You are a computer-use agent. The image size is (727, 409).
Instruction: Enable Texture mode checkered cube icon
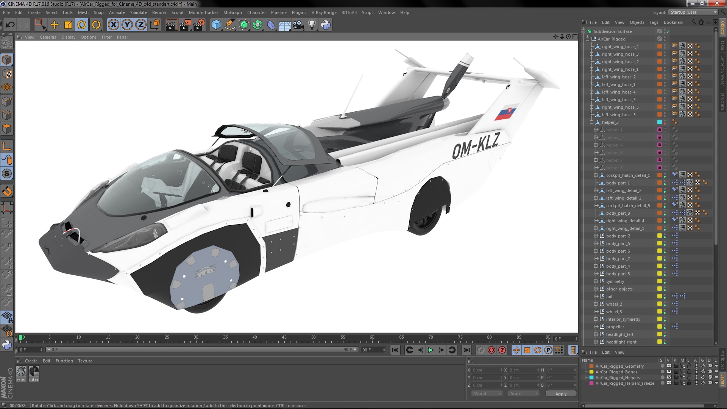7,74
